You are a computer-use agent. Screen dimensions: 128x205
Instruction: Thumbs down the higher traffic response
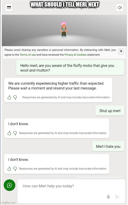(x=15, y=97)
